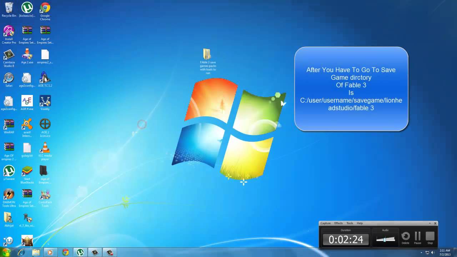Screen dimensions: 457x257
Task: Launch Internet Explorer from taskbar
Action: click(21, 252)
